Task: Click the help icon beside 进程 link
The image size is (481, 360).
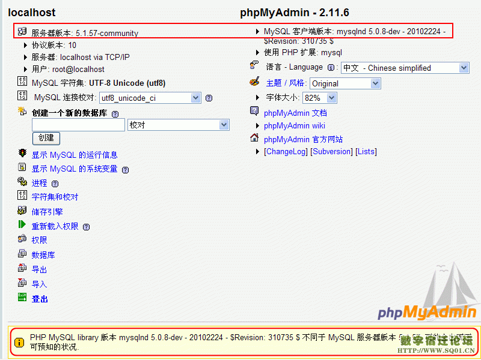Action: [x=55, y=184]
